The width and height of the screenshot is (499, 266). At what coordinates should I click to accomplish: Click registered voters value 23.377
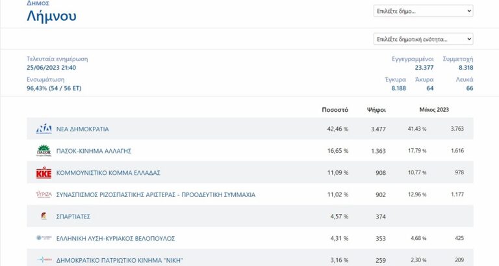point(424,68)
